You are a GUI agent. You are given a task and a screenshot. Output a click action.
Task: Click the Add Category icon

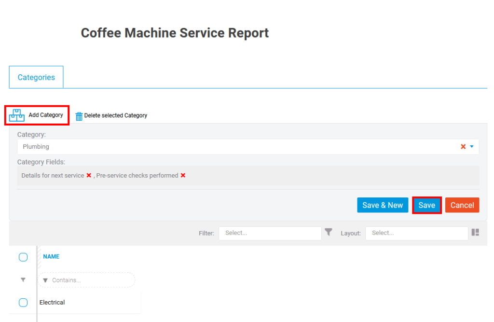click(x=17, y=115)
